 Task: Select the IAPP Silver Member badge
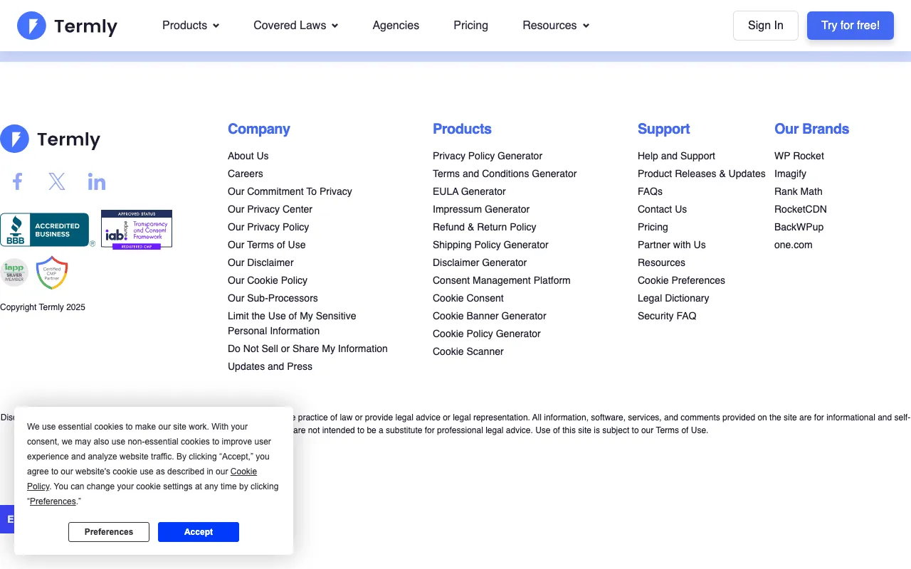point(14,272)
